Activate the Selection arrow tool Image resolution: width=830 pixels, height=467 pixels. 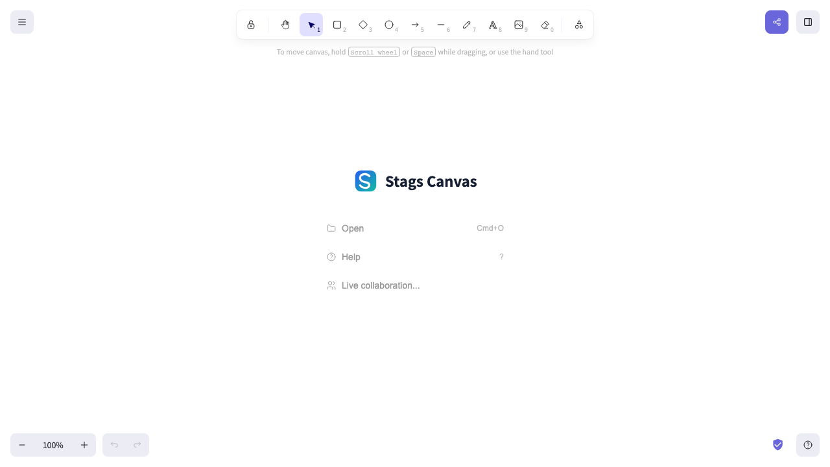pyautogui.click(x=311, y=25)
